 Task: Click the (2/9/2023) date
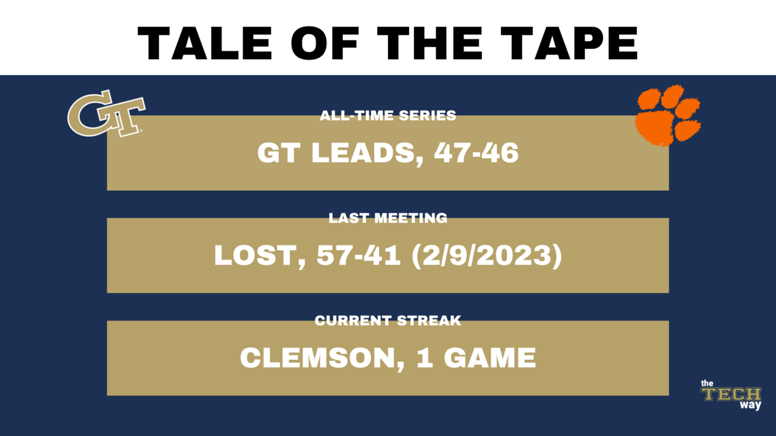click(487, 257)
